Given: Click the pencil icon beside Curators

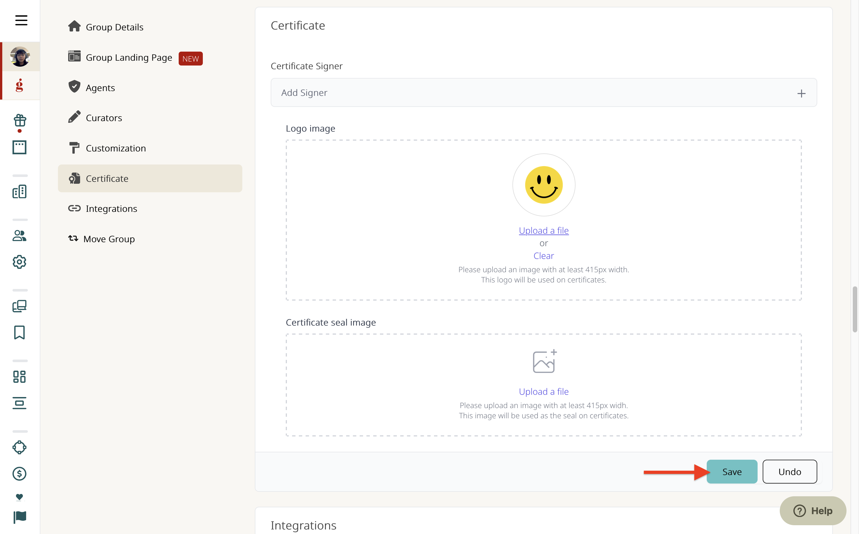Looking at the screenshot, I should click(x=74, y=117).
